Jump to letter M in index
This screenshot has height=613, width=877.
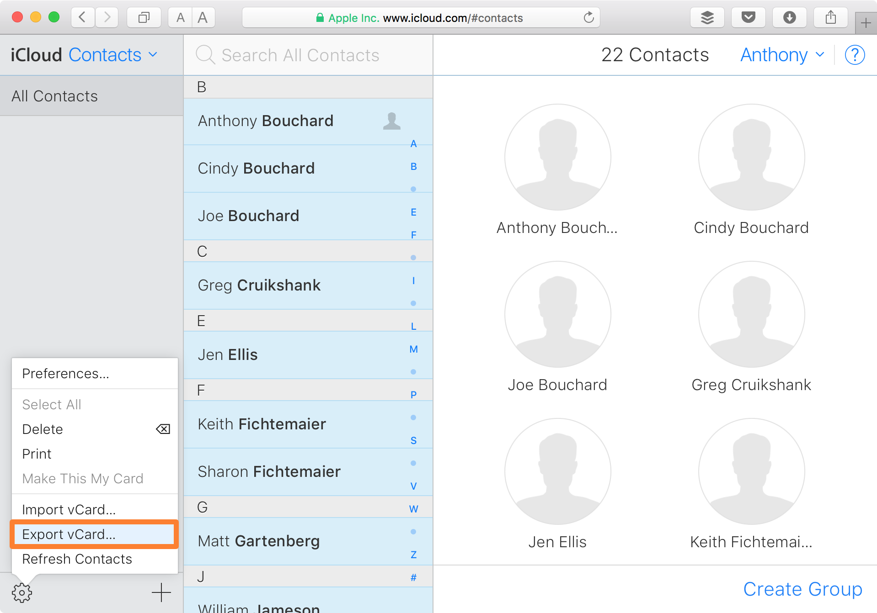(x=413, y=349)
